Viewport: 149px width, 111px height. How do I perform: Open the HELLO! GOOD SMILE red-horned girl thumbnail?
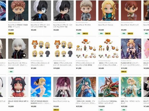click(18, 87)
